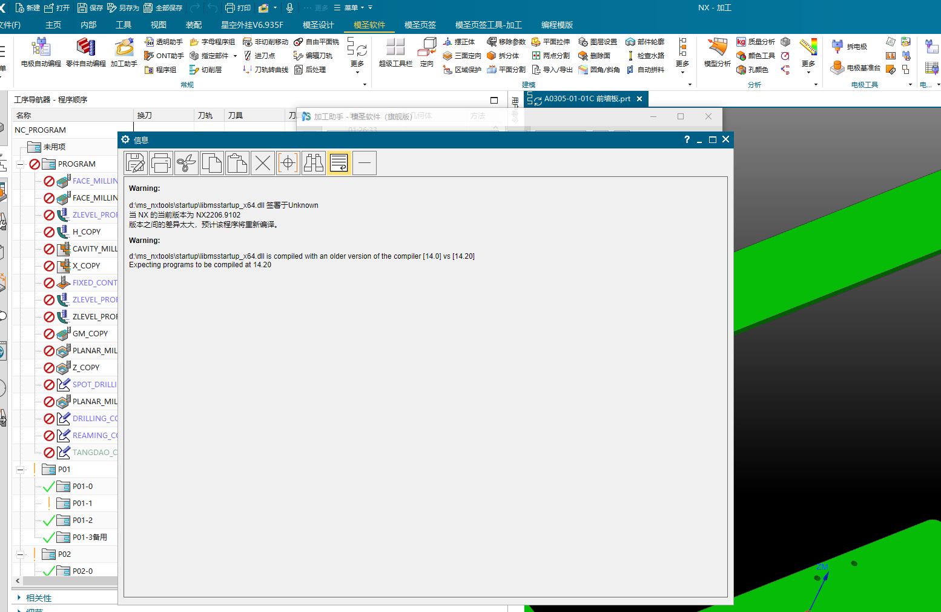Click the 后处理 tool

[309, 70]
